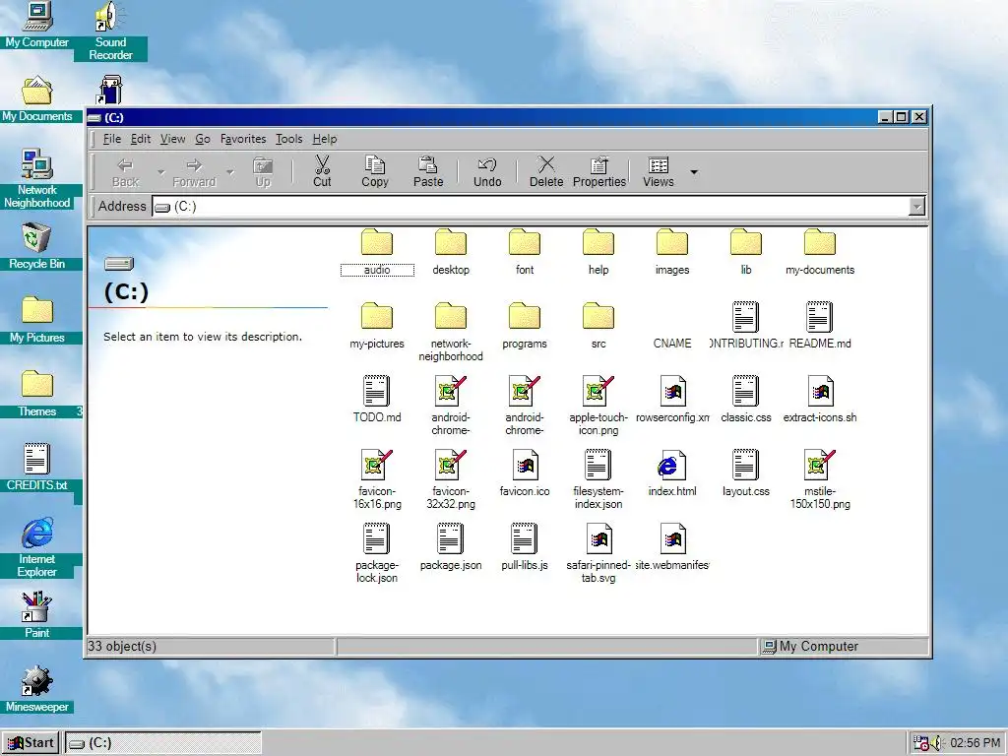Click the Start button
The width and height of the screenshot is (1008, 756).
[x=31, y=742]
